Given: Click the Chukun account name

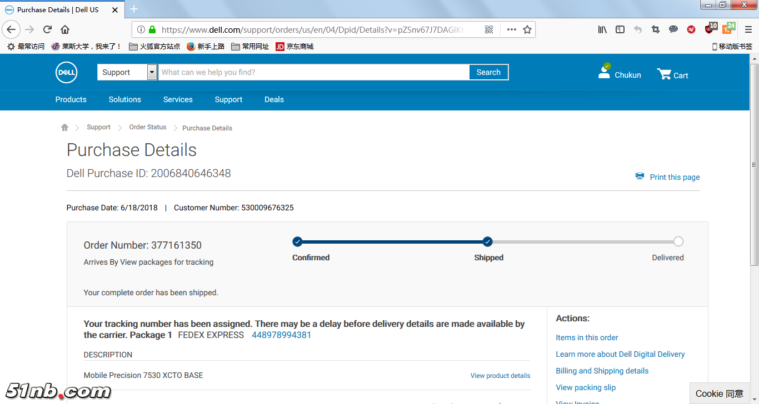Looking at the screenshot, I should coord(628,75).
